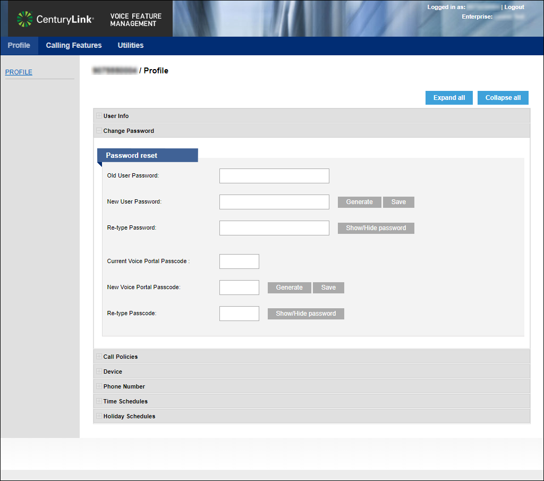
Task: Click the New User Password field
Action: click(274, 202)
